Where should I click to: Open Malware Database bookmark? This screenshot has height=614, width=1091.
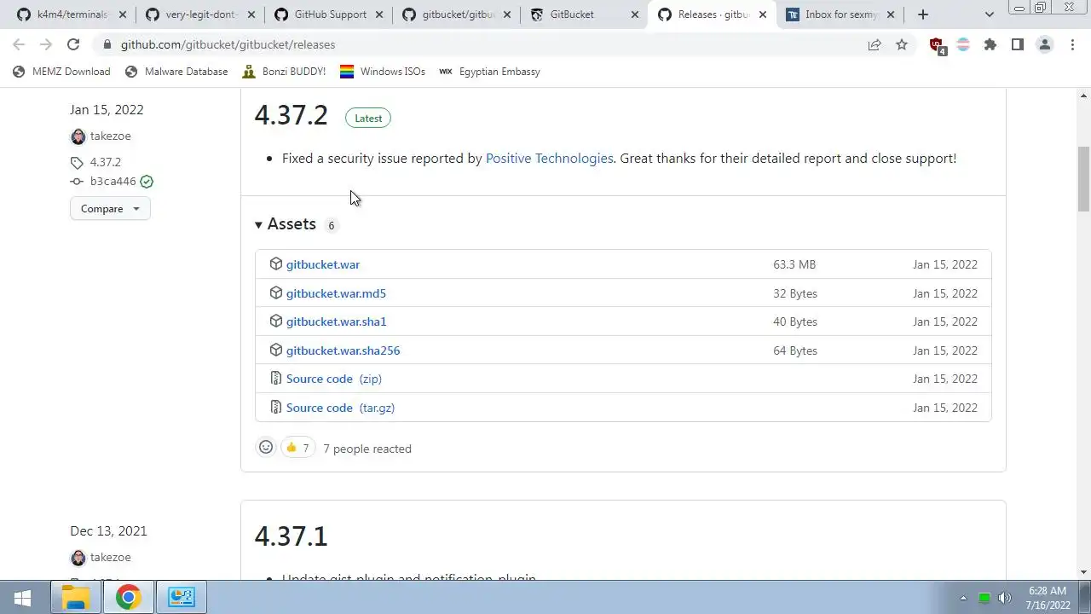pyautogui.click(x=176, y=72)
